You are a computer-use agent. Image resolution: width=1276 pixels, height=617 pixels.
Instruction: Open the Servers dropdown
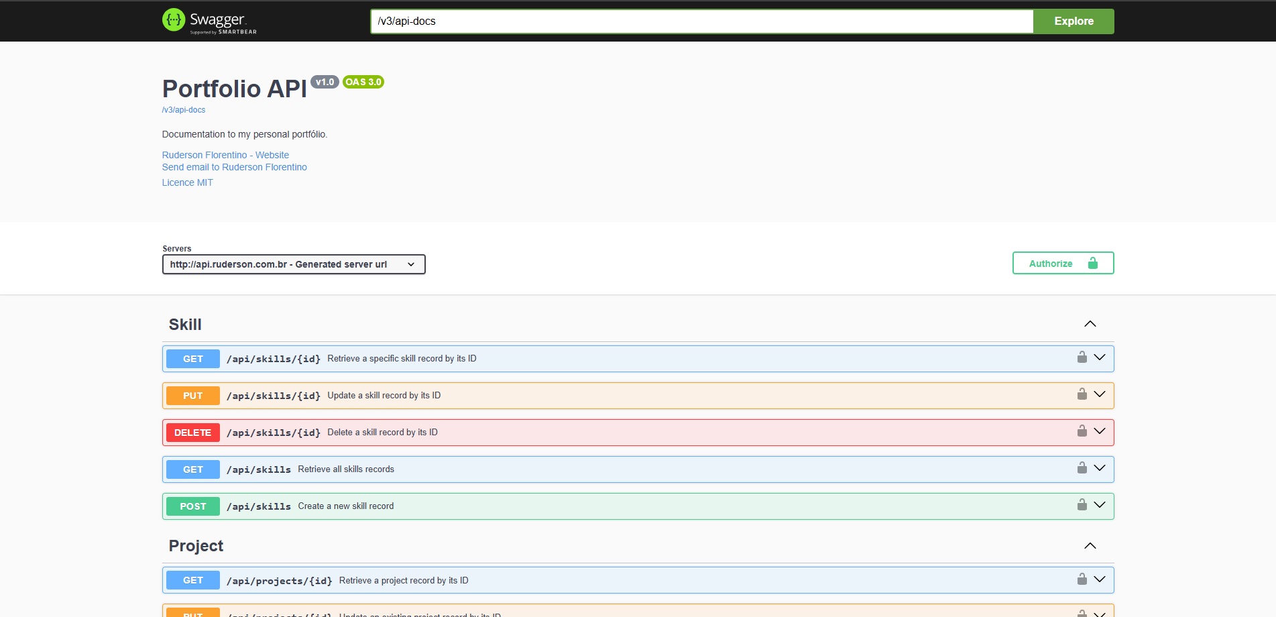click(294, 264)
